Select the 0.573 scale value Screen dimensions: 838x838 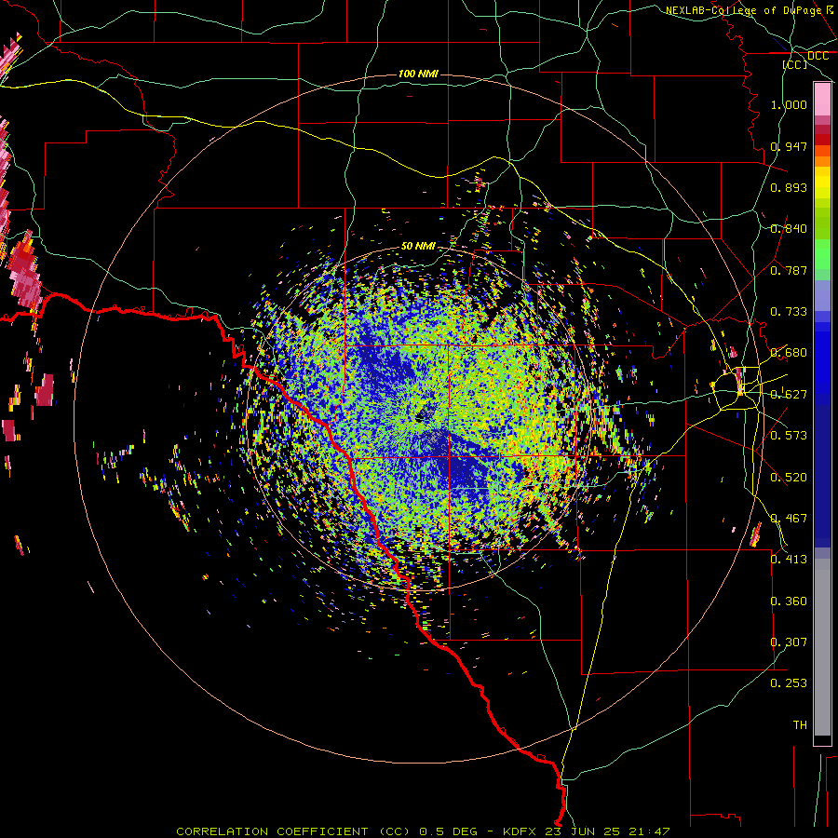[x=789, y=436]
